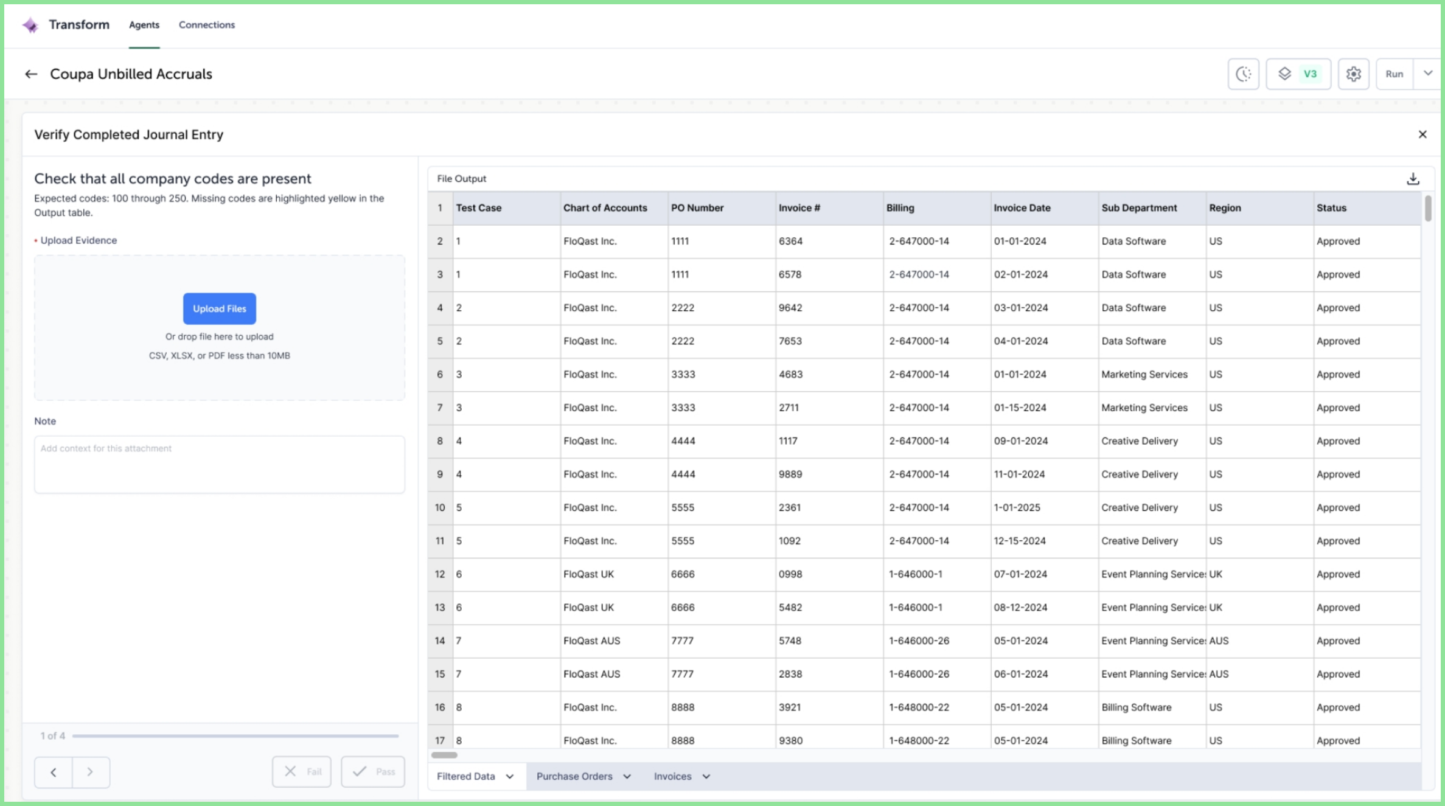Click invoice number 5482 cell
The image size is (1445, 806).
pyautogui.click(x=829, y=608)
